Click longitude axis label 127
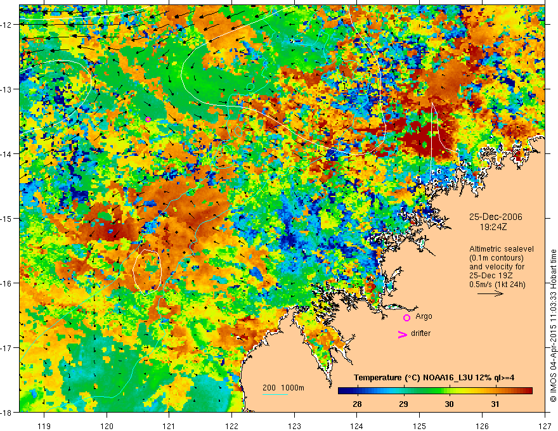 [x=545, y=426]
